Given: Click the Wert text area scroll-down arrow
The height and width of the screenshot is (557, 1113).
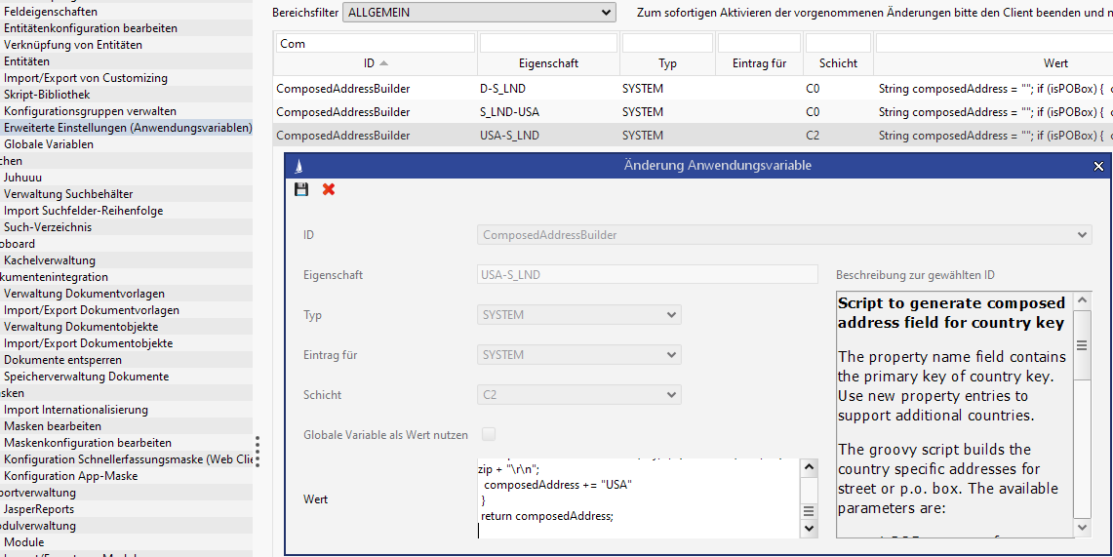Looking at the screenshot, I should (809, 528).
